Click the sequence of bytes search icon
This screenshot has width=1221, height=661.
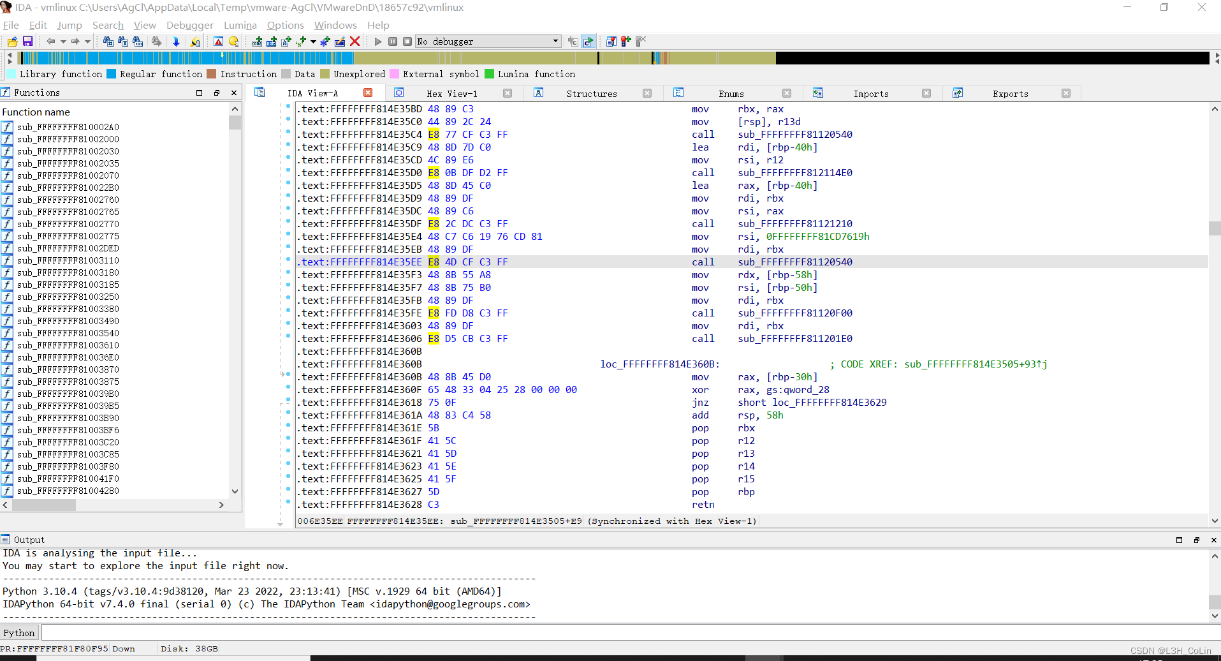click(137, 41)
